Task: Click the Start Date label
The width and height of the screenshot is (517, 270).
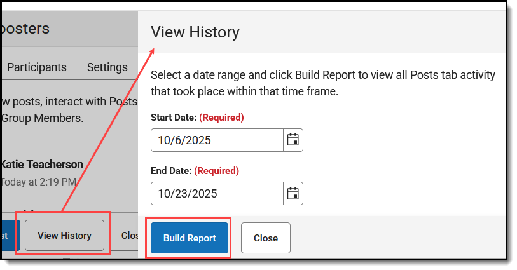Action: 174,118
